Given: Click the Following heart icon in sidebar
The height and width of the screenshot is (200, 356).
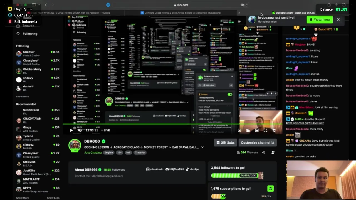Looking at the screenshot, I should tap(18, 34).
